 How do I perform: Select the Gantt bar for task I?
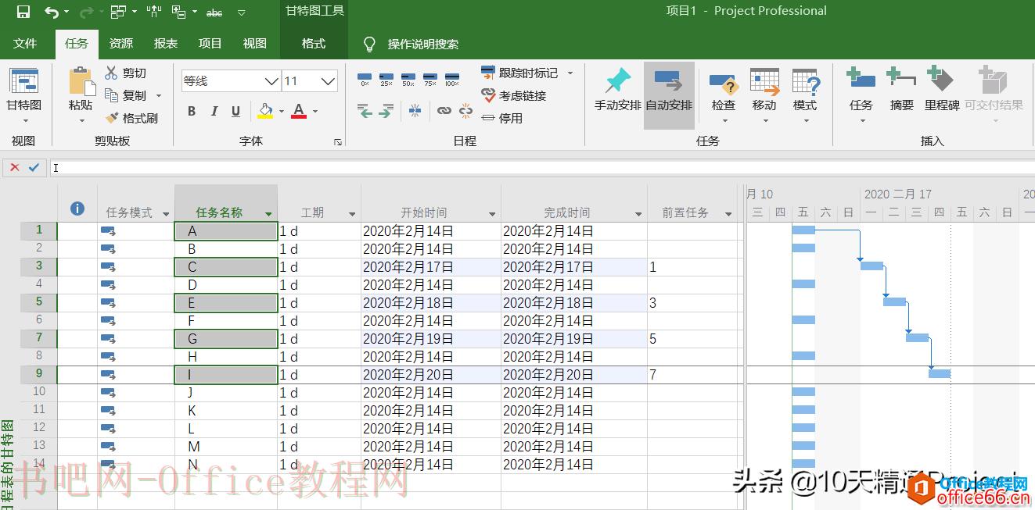pos(940,374)
